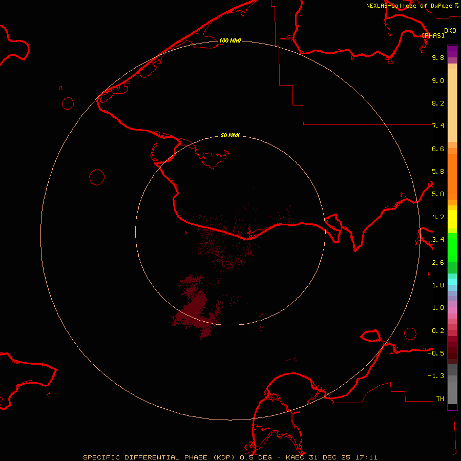Click the Specific Differential Phase caption text
461x461 pixels.
click(230, 457)
